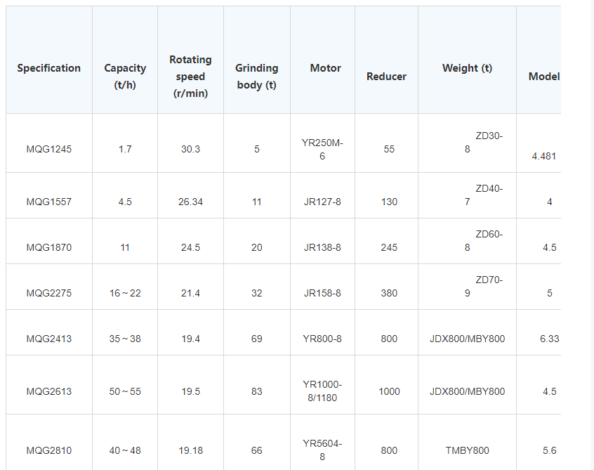Select the Grinding body (t) header
This screenshot has height=470, width=594.
[x=256, y=76]
